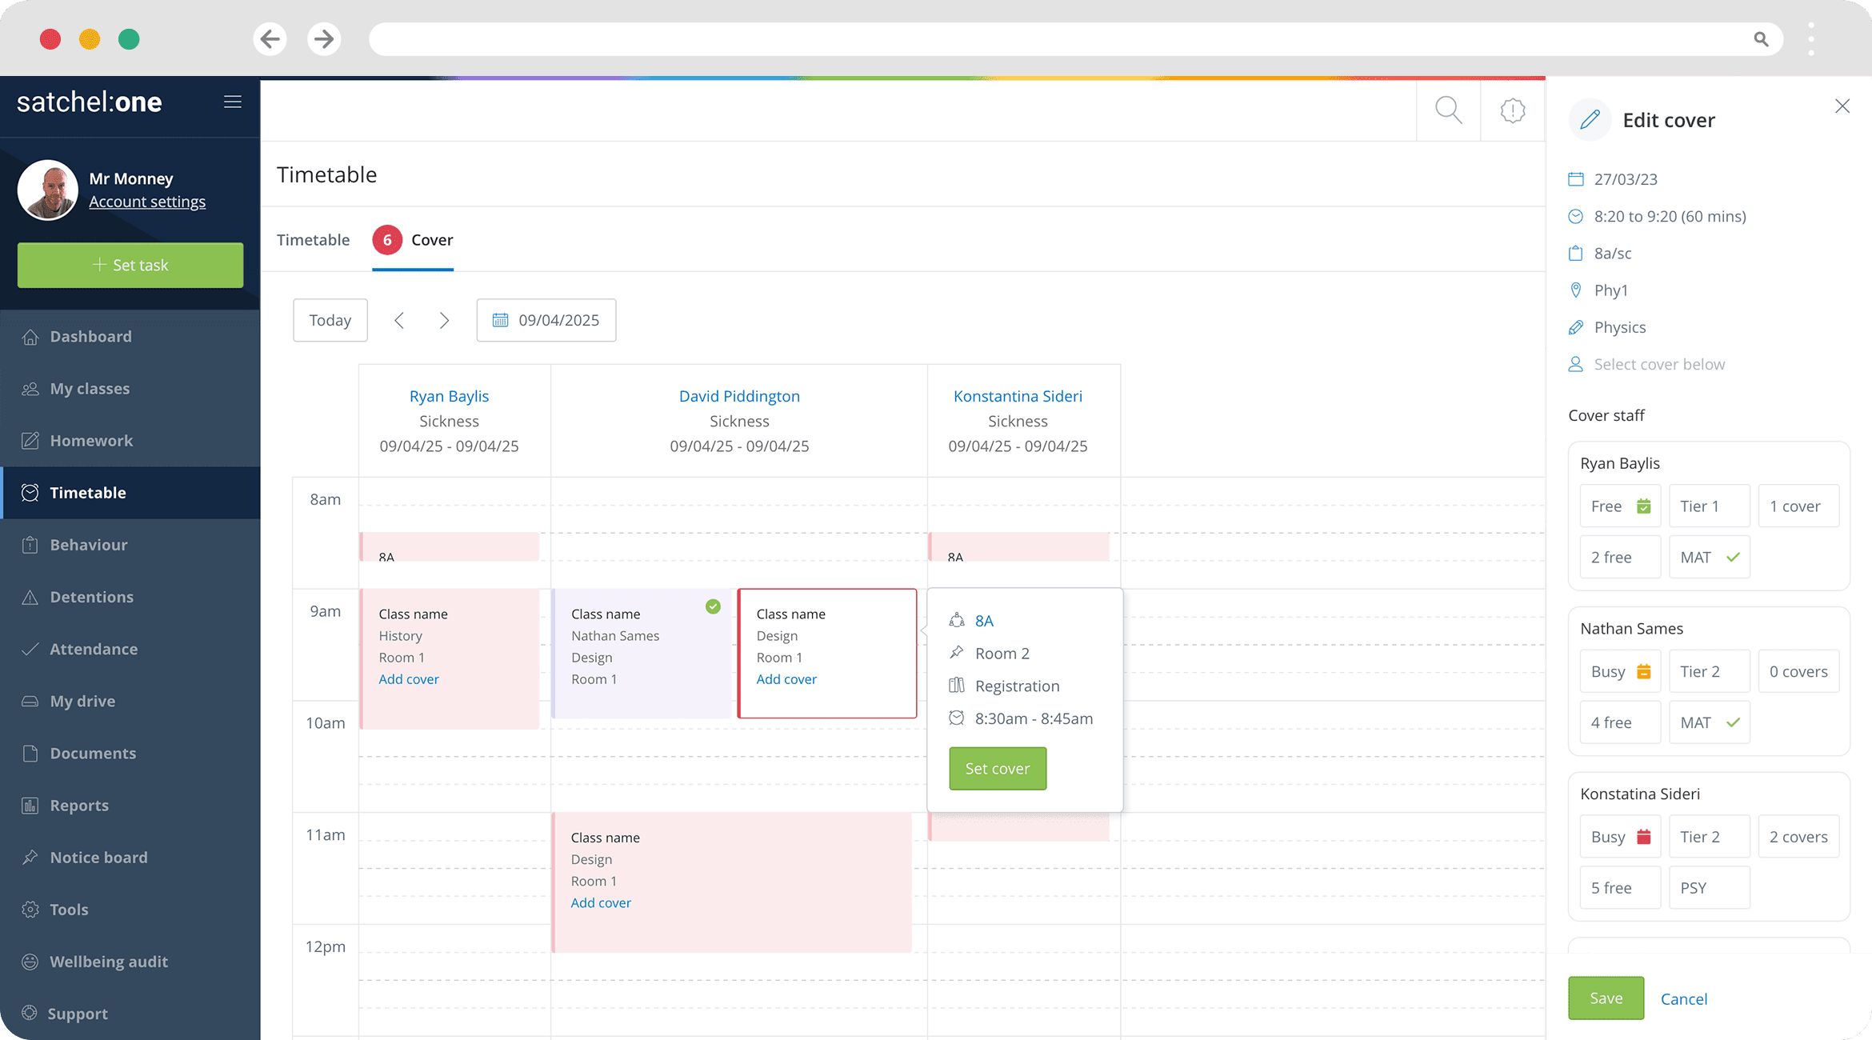Viewport: 1872px width, 1040px height.
Task: Click the Wellbeing audit smiley icon
Action: [30, 962]
